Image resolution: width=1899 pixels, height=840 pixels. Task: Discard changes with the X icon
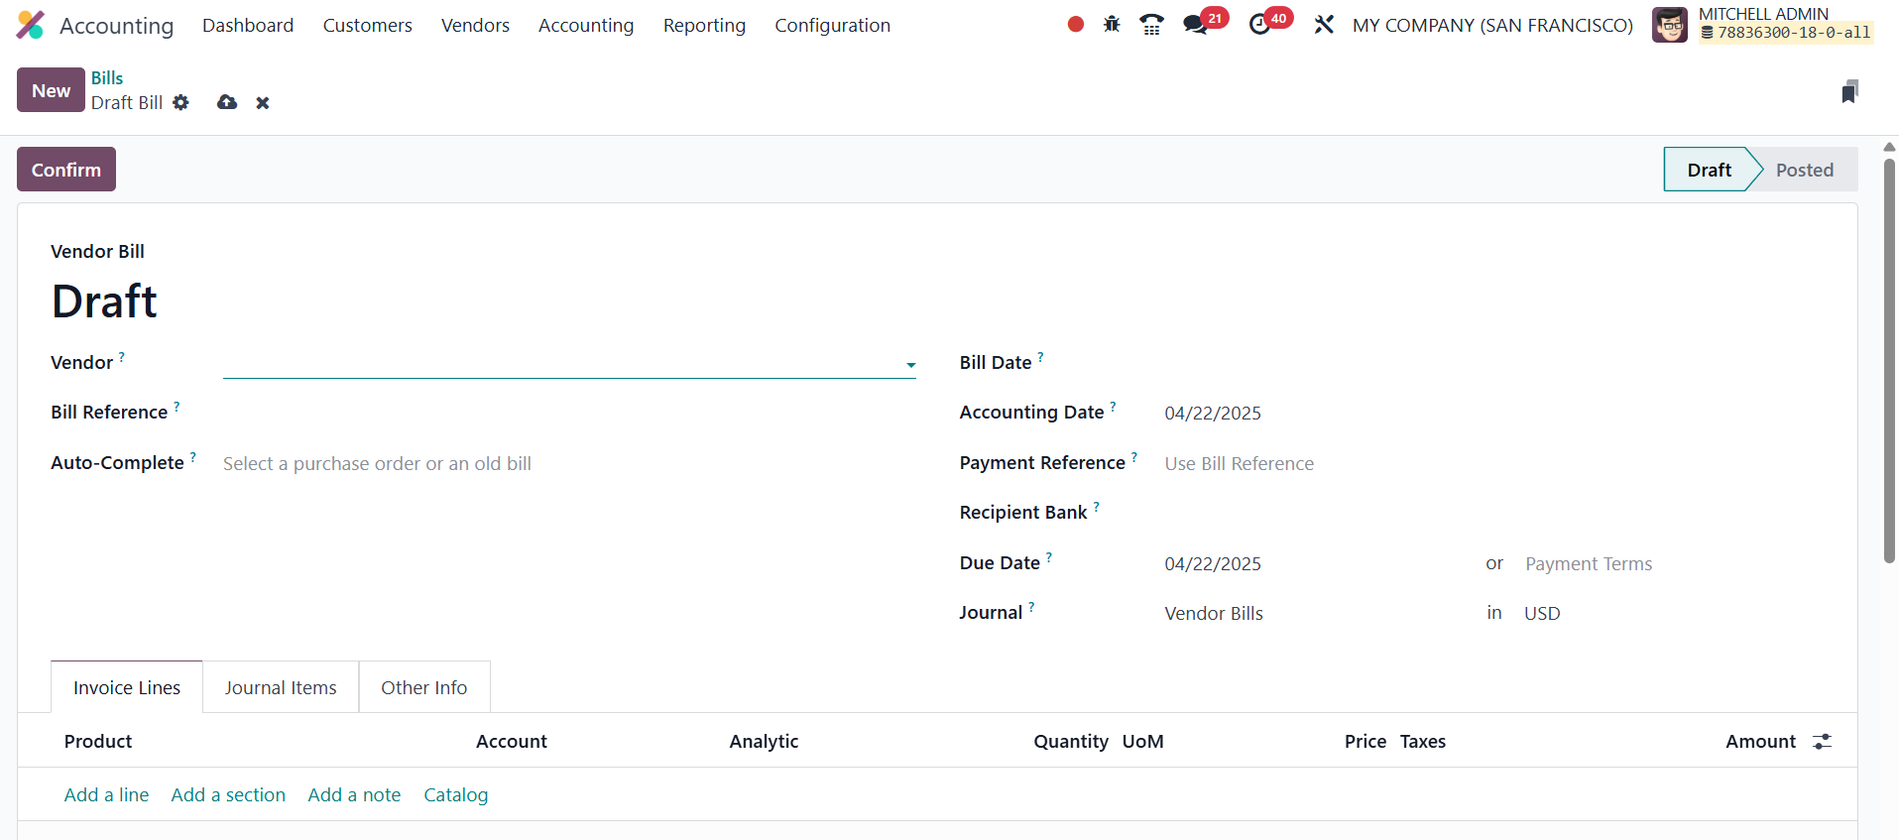[263, 103]
